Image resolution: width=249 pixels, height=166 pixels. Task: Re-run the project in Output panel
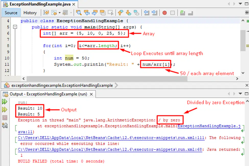click(5, 101)
